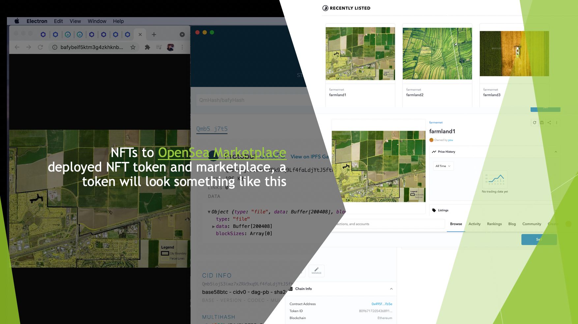Open the Blog nav tab
Viewport: 578px width, 324px height.
pos(512,224)
